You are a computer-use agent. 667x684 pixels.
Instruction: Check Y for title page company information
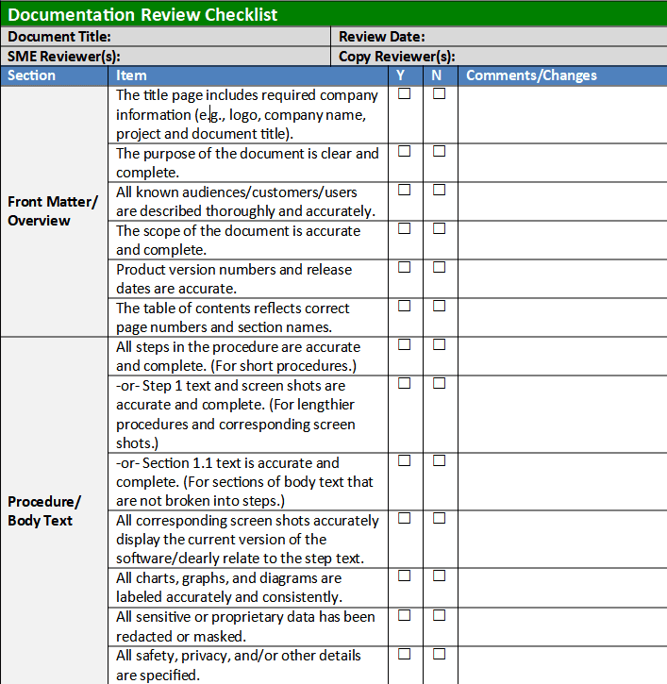(x=404, y=94)
